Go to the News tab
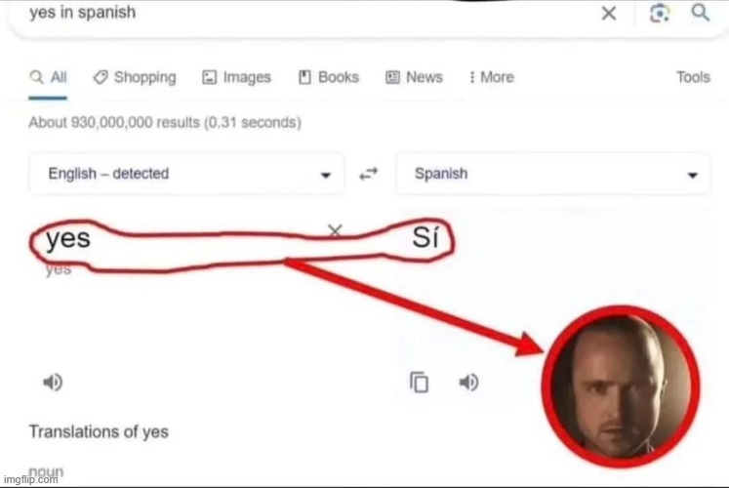Image resolution: width=729 pixels, height=488 pixels. pyautogui.click(x=414, y=77)
